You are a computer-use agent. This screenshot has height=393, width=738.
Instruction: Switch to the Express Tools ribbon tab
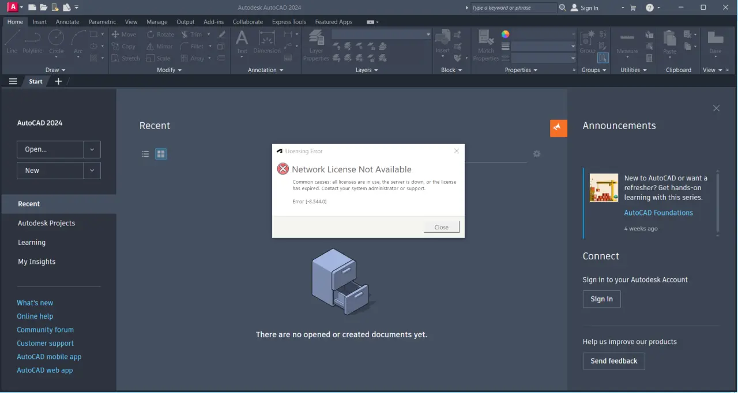coord(289,22)
